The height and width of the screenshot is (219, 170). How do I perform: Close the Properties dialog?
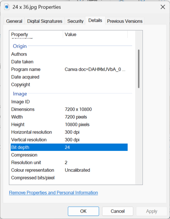coord(163,7)
